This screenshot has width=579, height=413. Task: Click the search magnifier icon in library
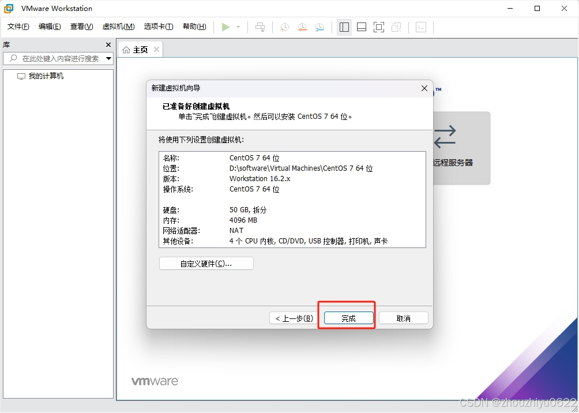tap(13, 58)
